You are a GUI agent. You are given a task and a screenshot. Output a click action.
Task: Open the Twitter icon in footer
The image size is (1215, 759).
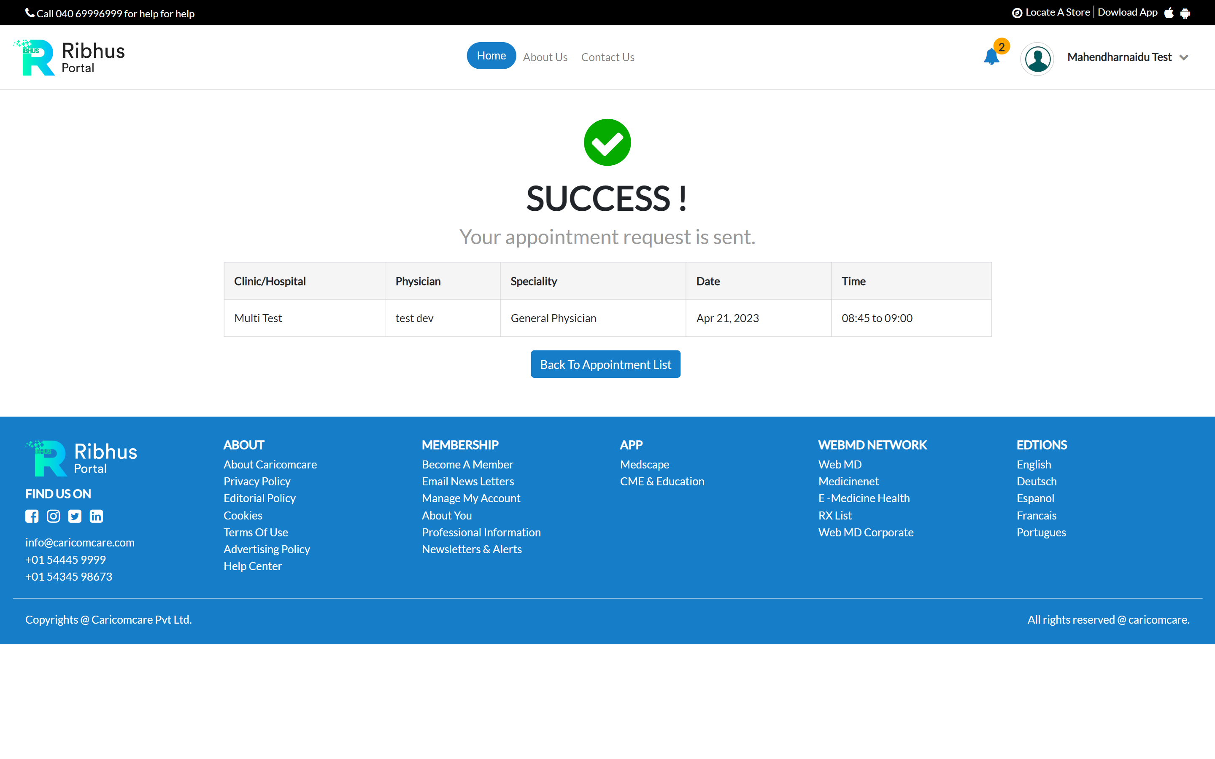point(74,516)
